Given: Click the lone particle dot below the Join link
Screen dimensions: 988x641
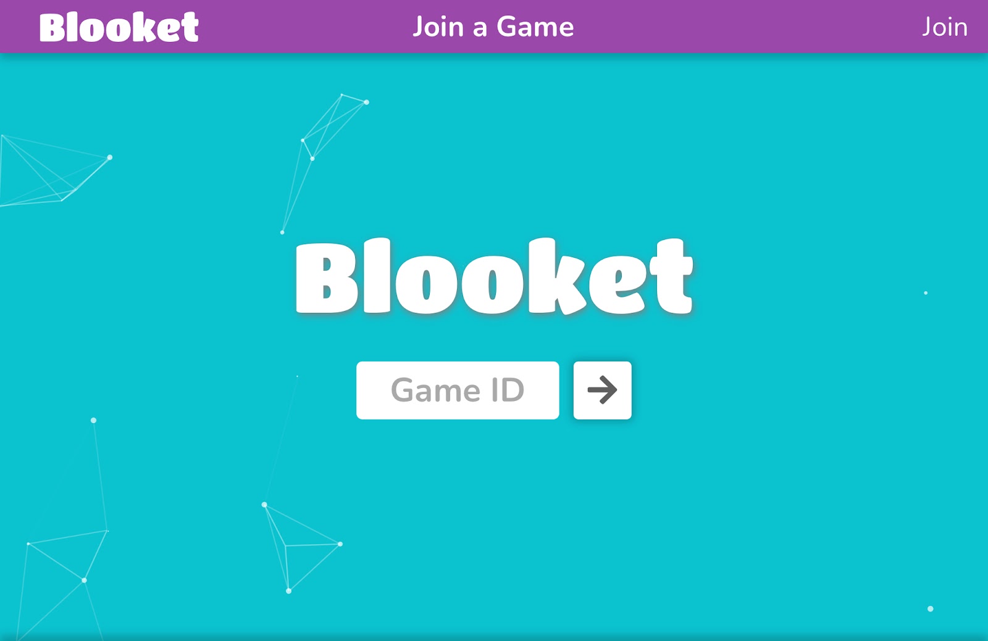Looking at the screenshot, I should (x=926, y=293).
